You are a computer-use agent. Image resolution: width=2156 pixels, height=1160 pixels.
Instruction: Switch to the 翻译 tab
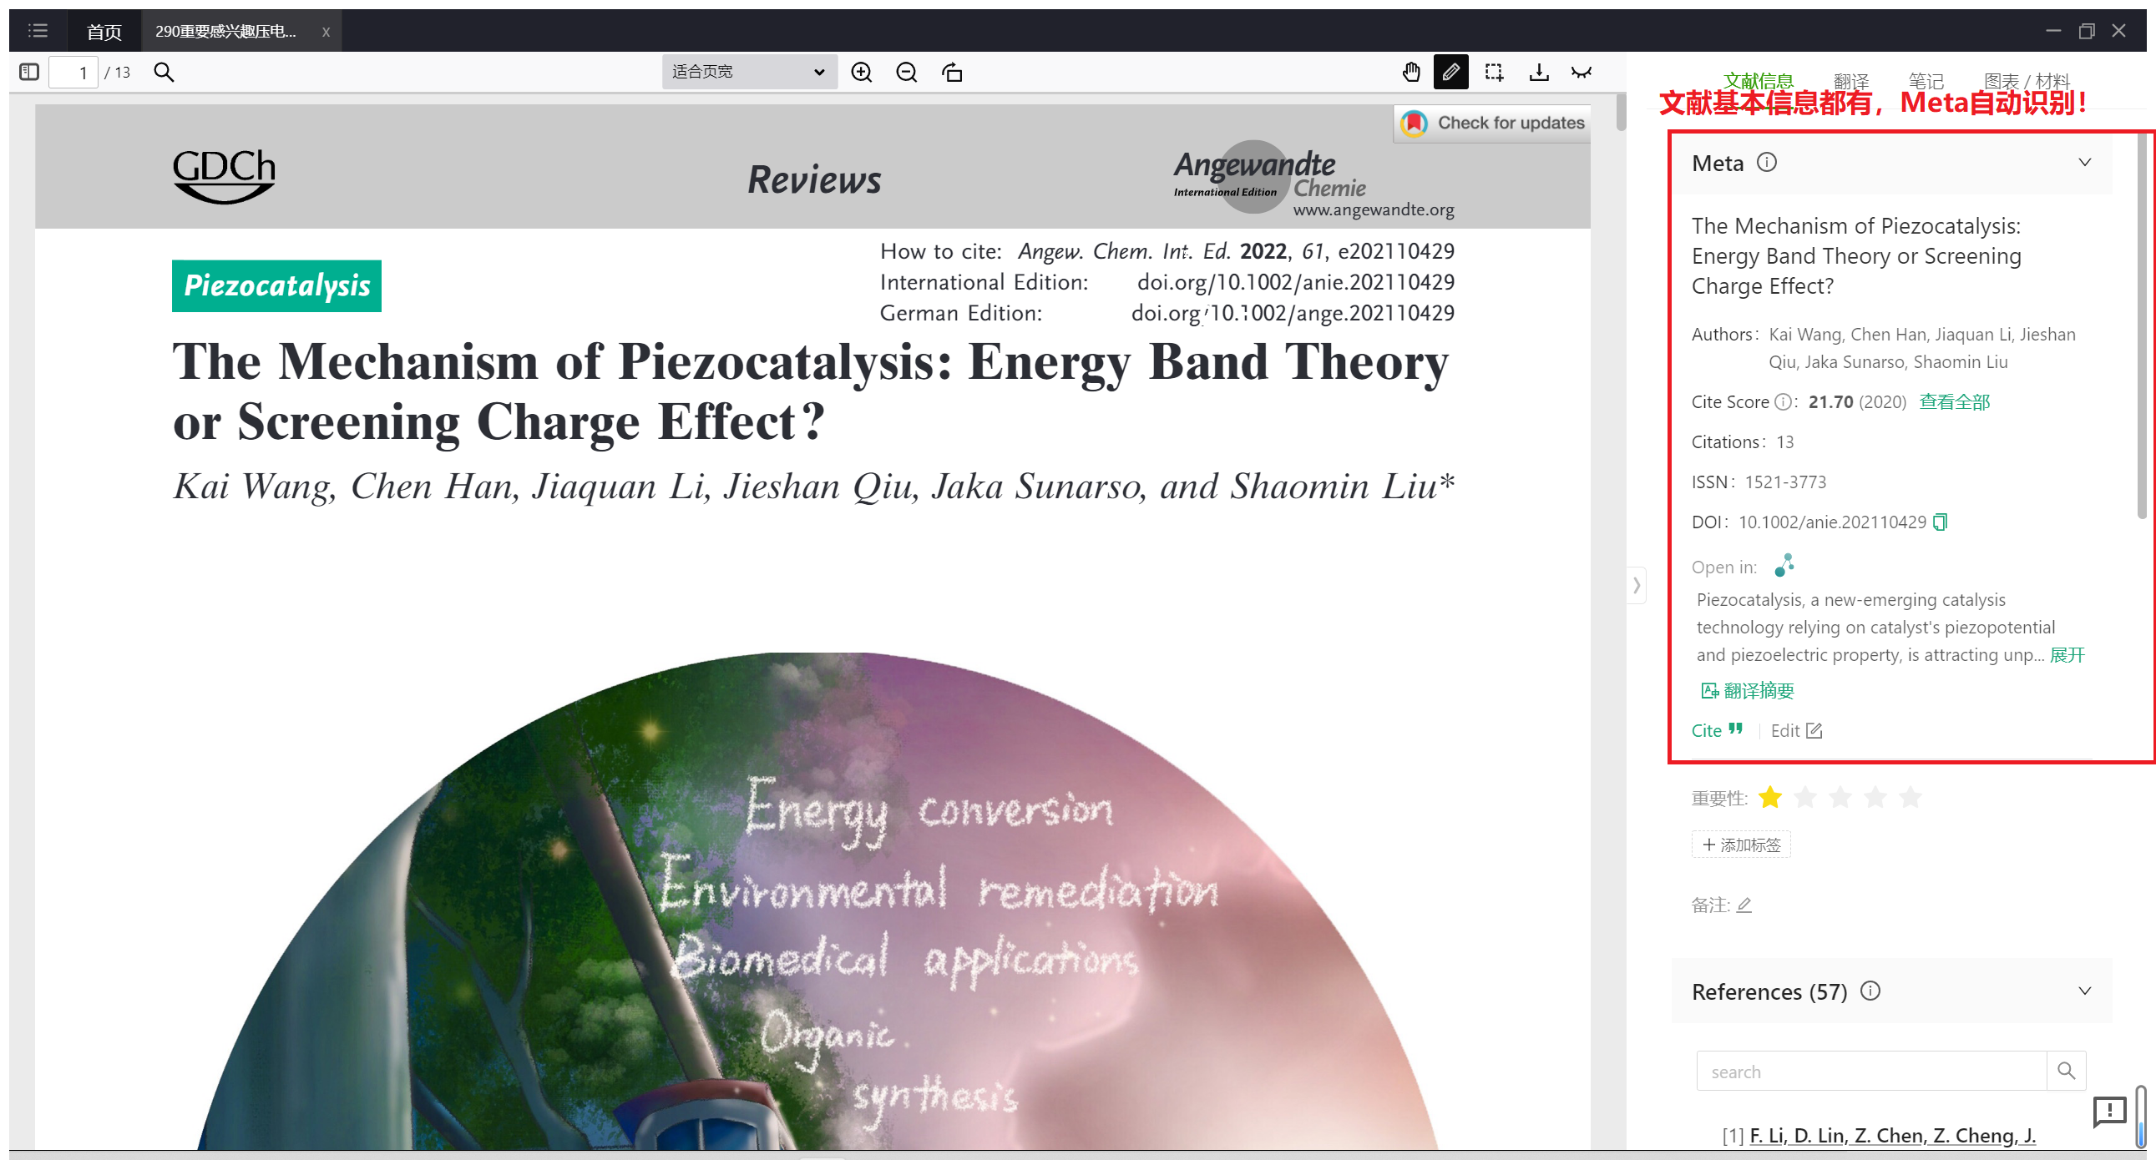tap(1850, 81)
